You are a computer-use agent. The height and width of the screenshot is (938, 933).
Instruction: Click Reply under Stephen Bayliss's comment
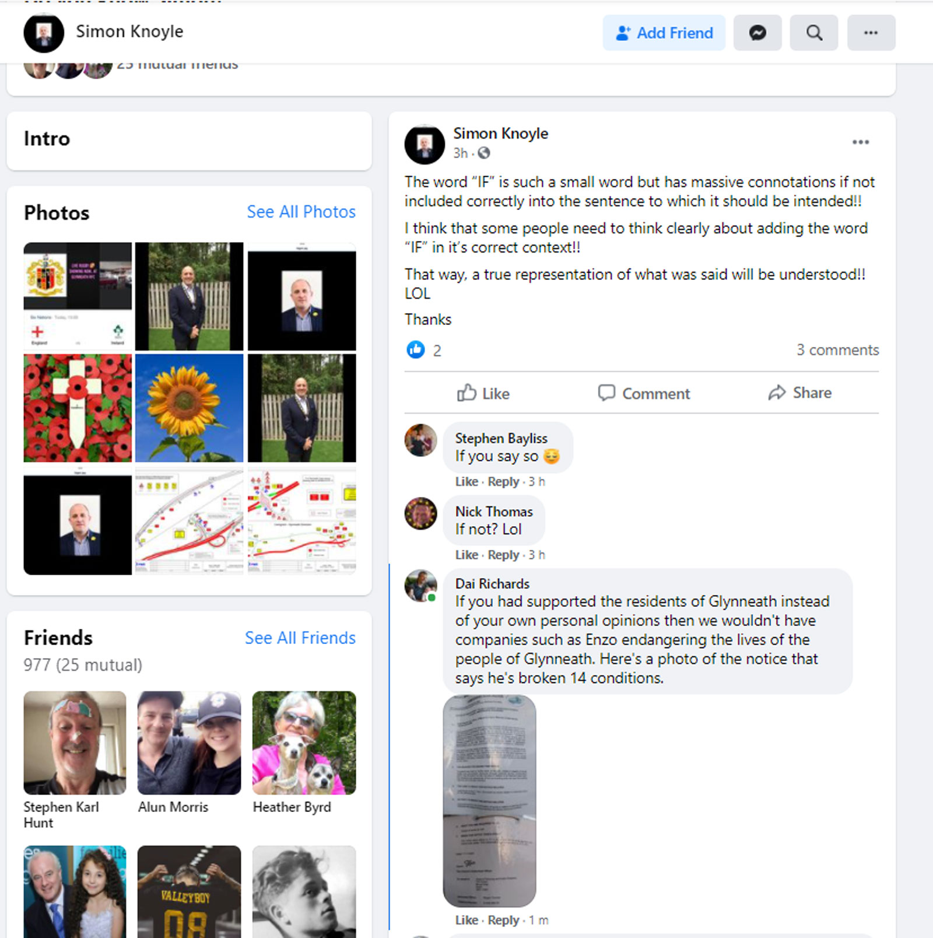point(503,481)
